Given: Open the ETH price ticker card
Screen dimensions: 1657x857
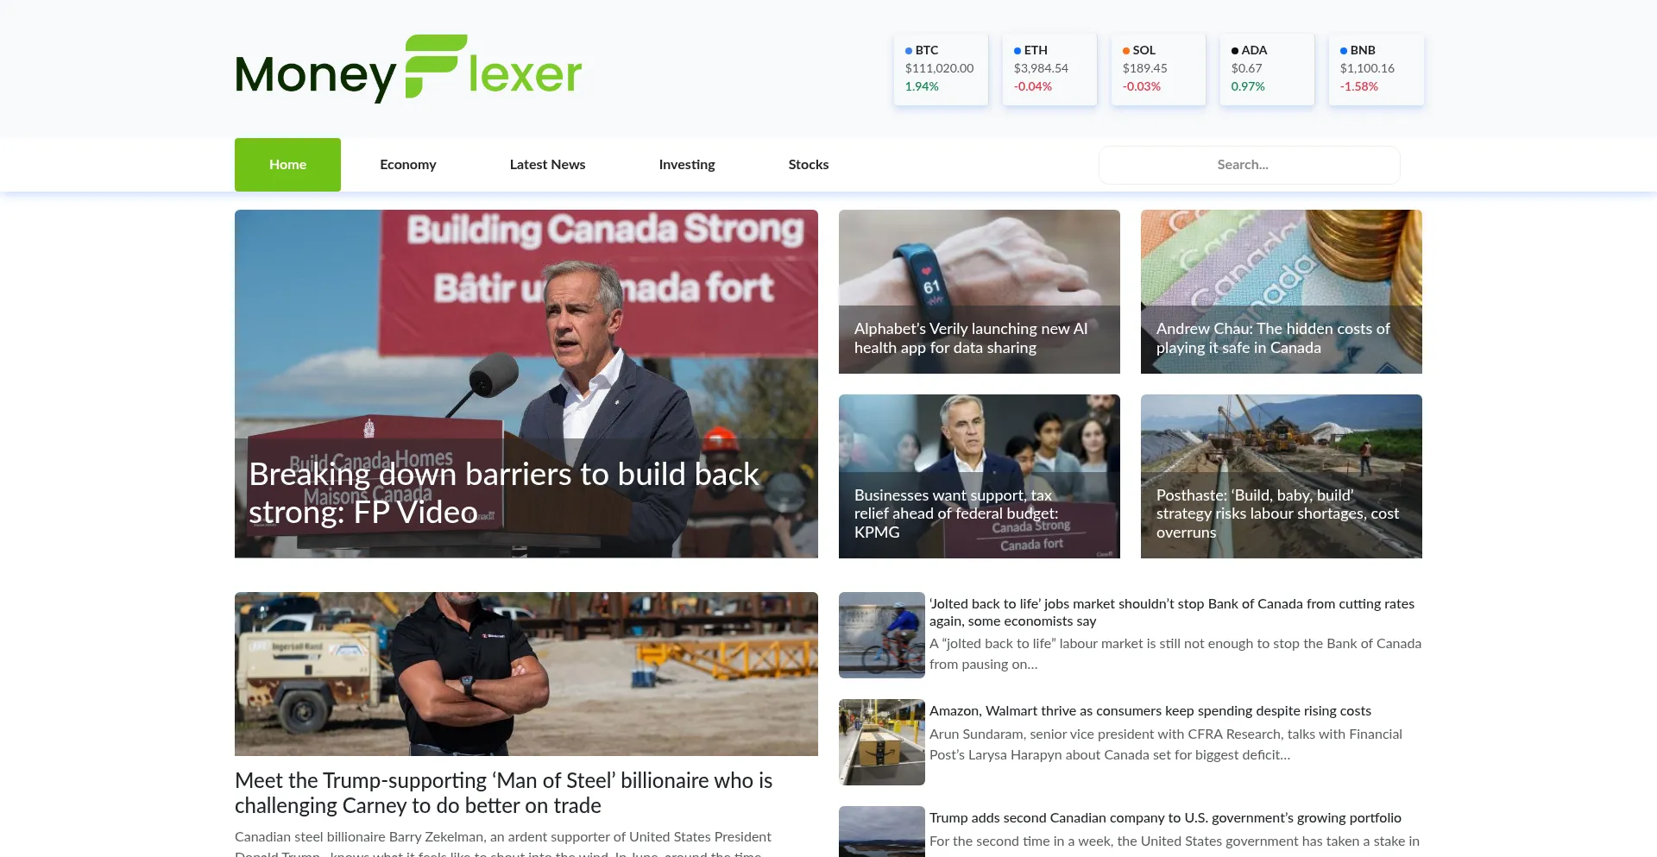Looking at the screenshot, I should click(x=1049, y=69).
